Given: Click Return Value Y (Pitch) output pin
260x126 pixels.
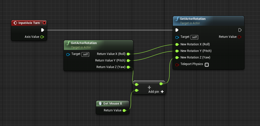Looking at the screenshot, I should pos(128,60).
